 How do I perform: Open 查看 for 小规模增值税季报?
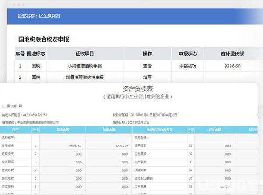(147, 66)
